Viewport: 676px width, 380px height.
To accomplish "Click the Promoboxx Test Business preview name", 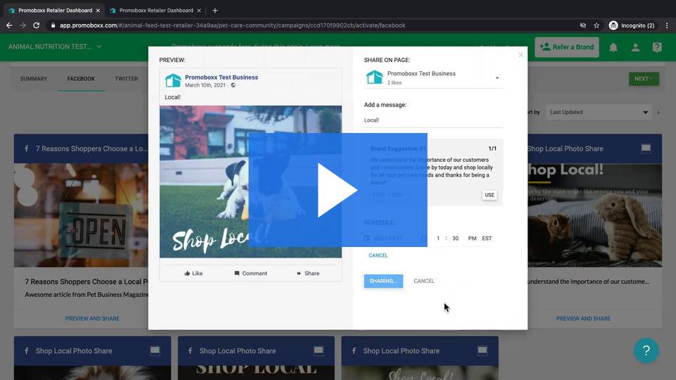I will click(x=222, y=77).
